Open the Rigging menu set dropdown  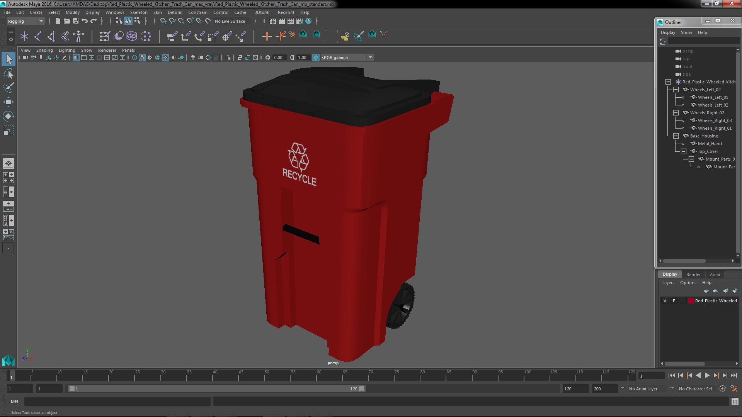[26, 21]
